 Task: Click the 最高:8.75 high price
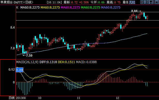point(114,2)
